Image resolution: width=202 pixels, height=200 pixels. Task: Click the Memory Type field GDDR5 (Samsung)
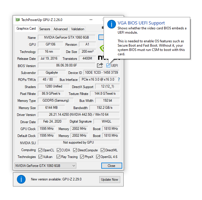click(56, 100)
